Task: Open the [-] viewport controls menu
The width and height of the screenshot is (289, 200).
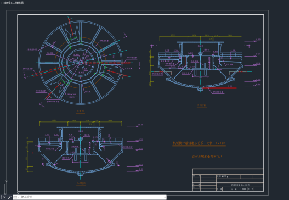Action: point(2,3)
